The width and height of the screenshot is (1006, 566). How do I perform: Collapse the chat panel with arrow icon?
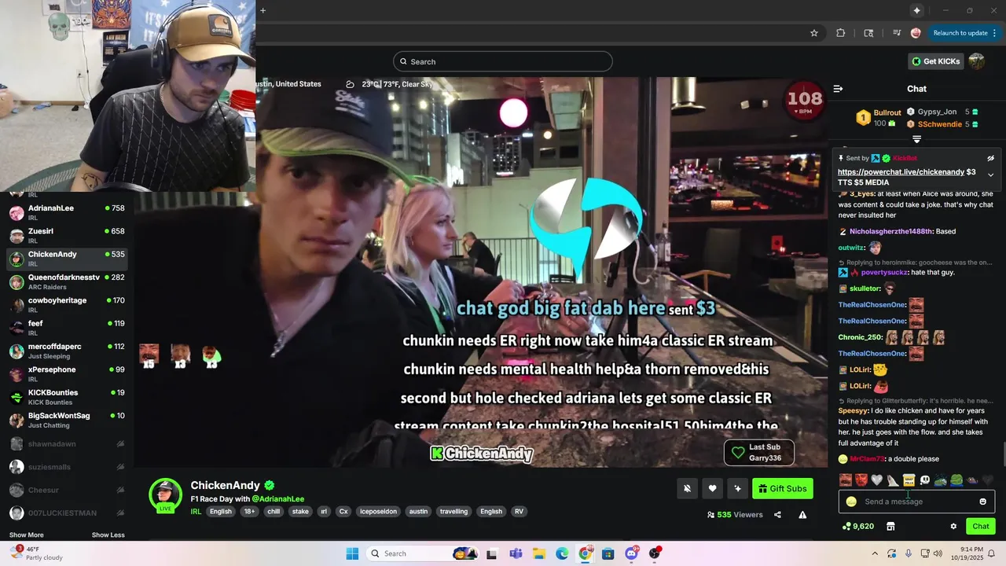[x=838, y=89]
